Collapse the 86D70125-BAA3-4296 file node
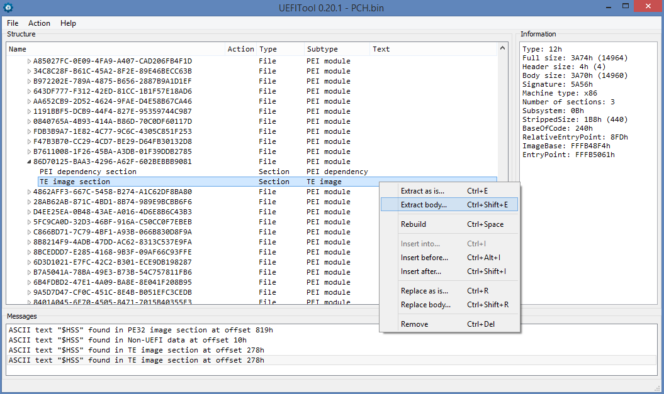This screenshot has height=394, width=664. click(29, 162)
